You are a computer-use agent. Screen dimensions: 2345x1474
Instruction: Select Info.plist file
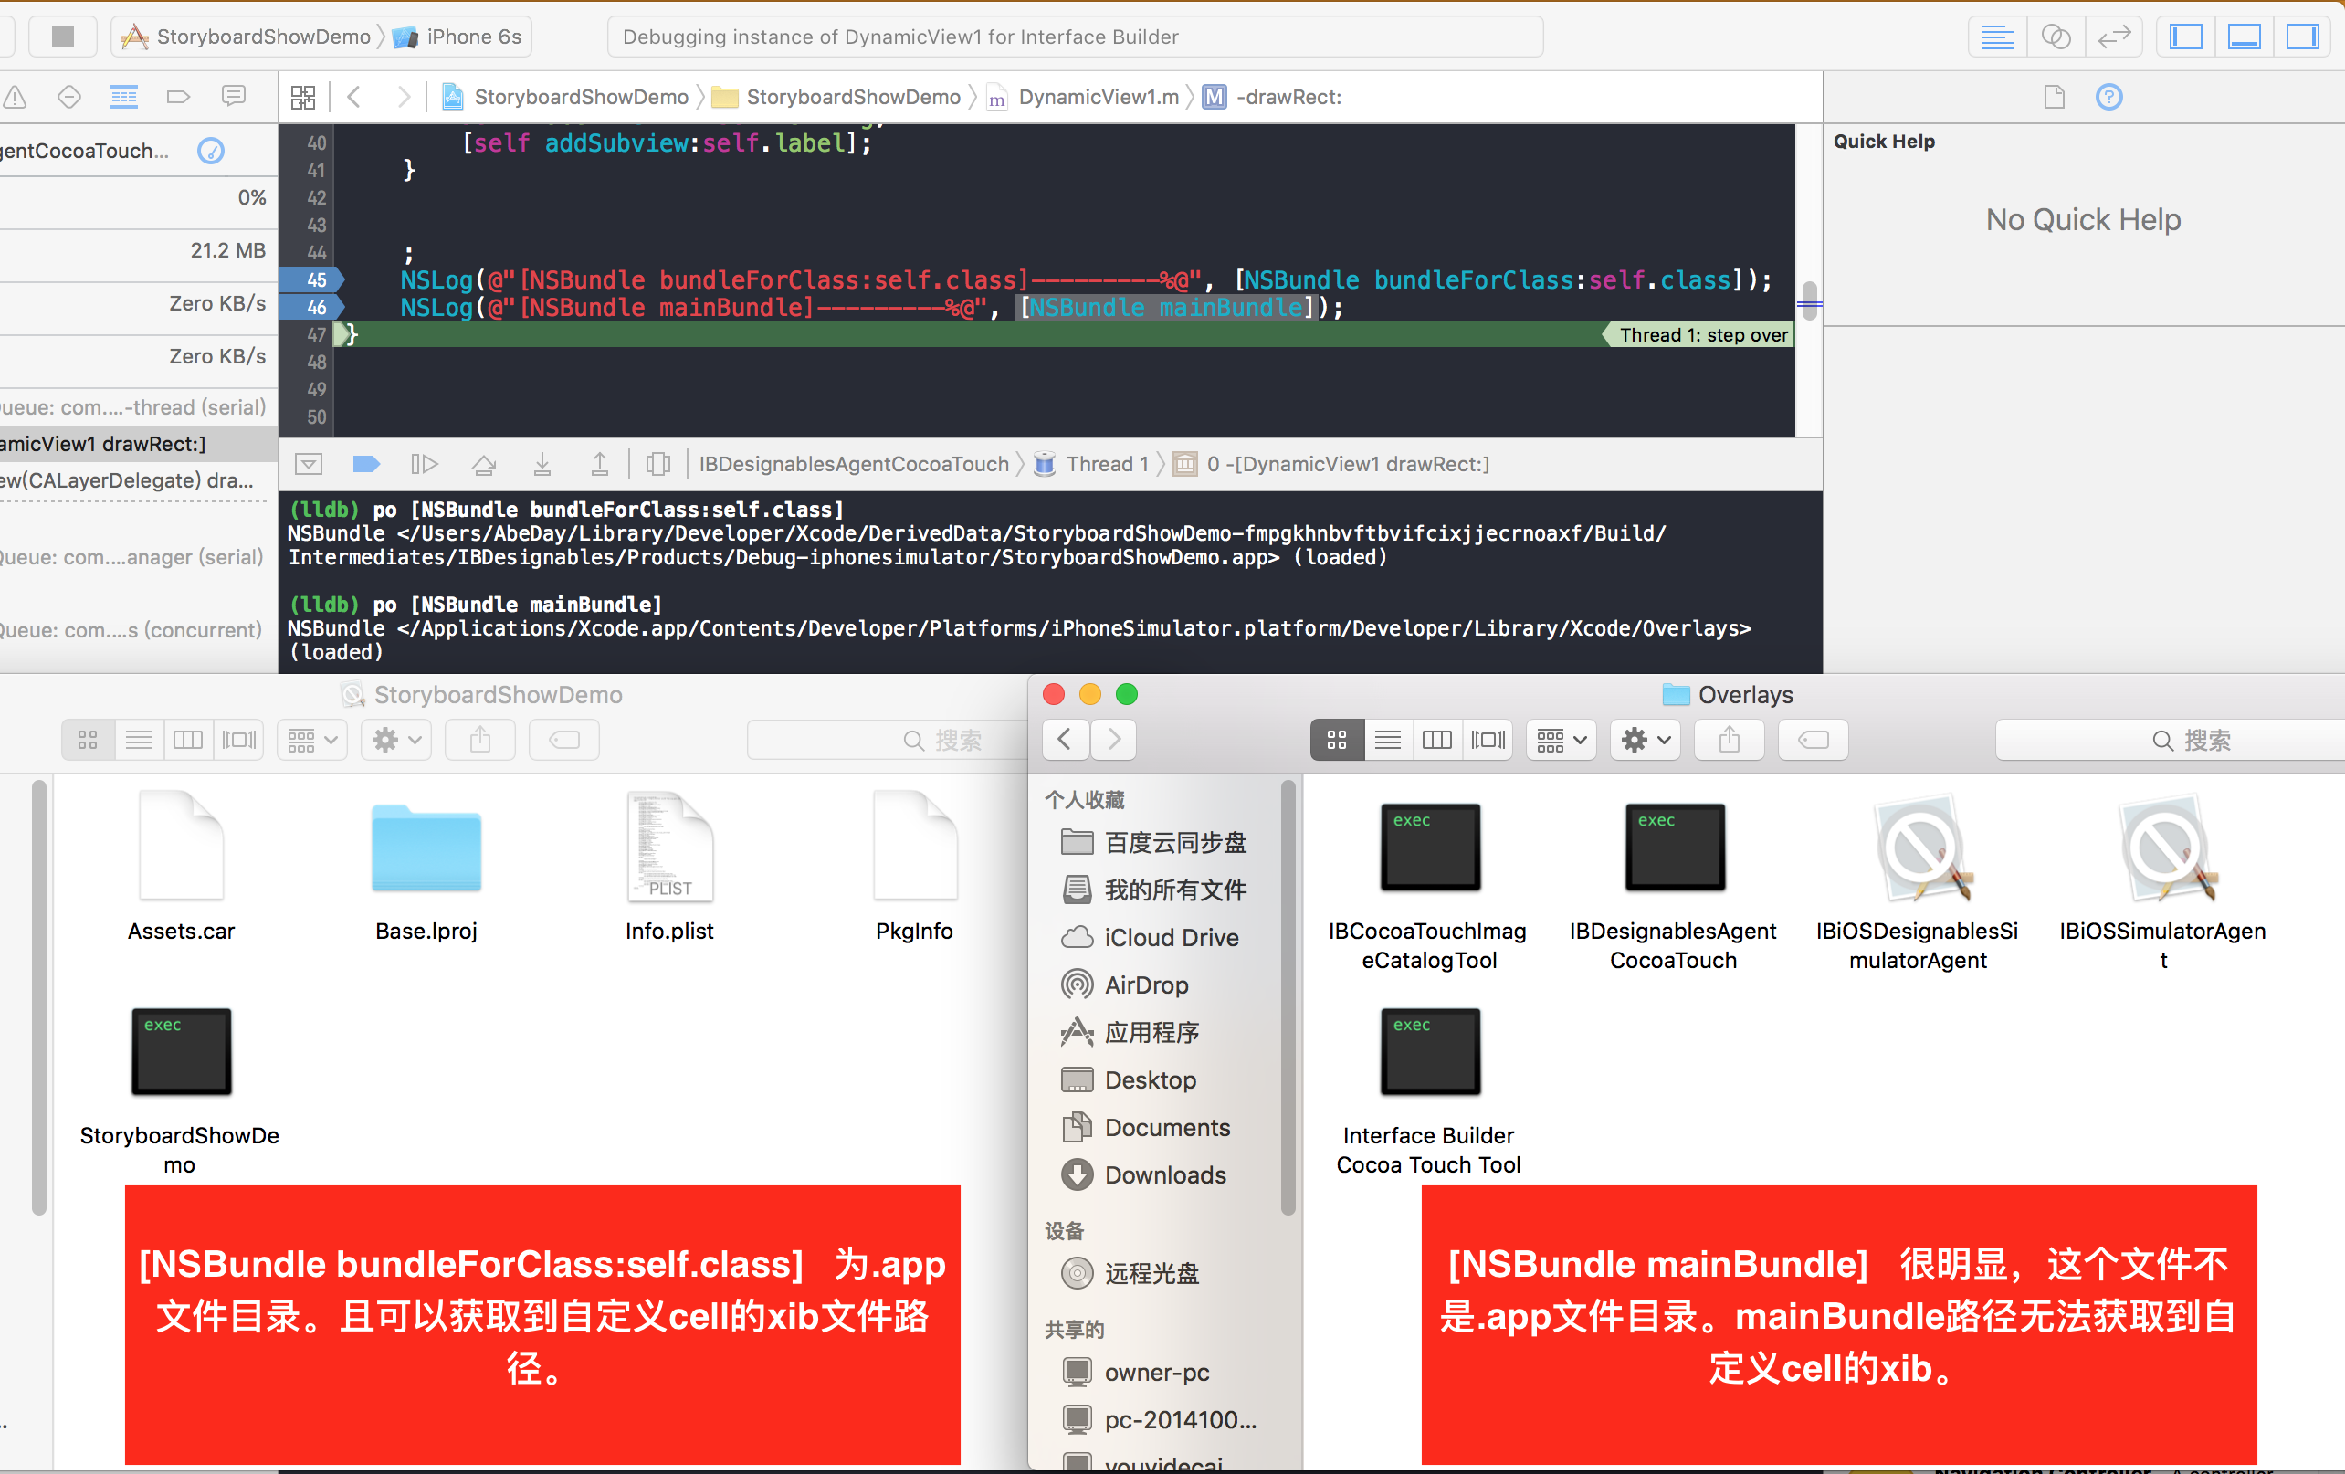[x=669, y=865]
